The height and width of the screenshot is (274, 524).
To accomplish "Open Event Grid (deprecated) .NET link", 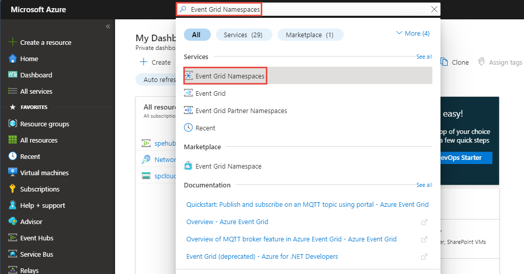I will [262, 257].
